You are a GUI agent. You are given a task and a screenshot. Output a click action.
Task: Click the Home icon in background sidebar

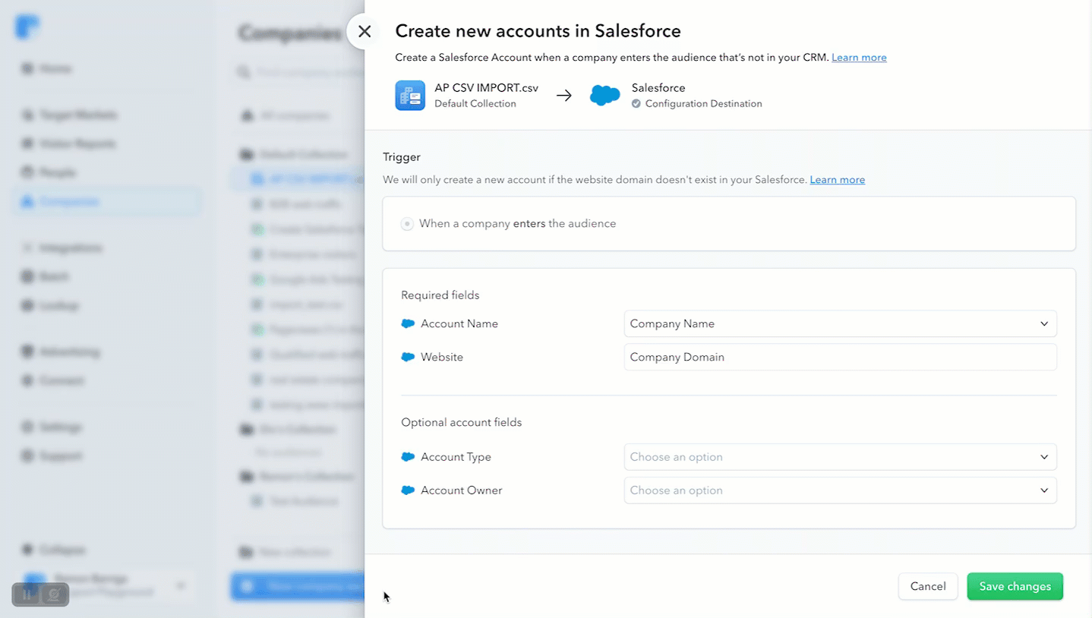click(27, 68)
